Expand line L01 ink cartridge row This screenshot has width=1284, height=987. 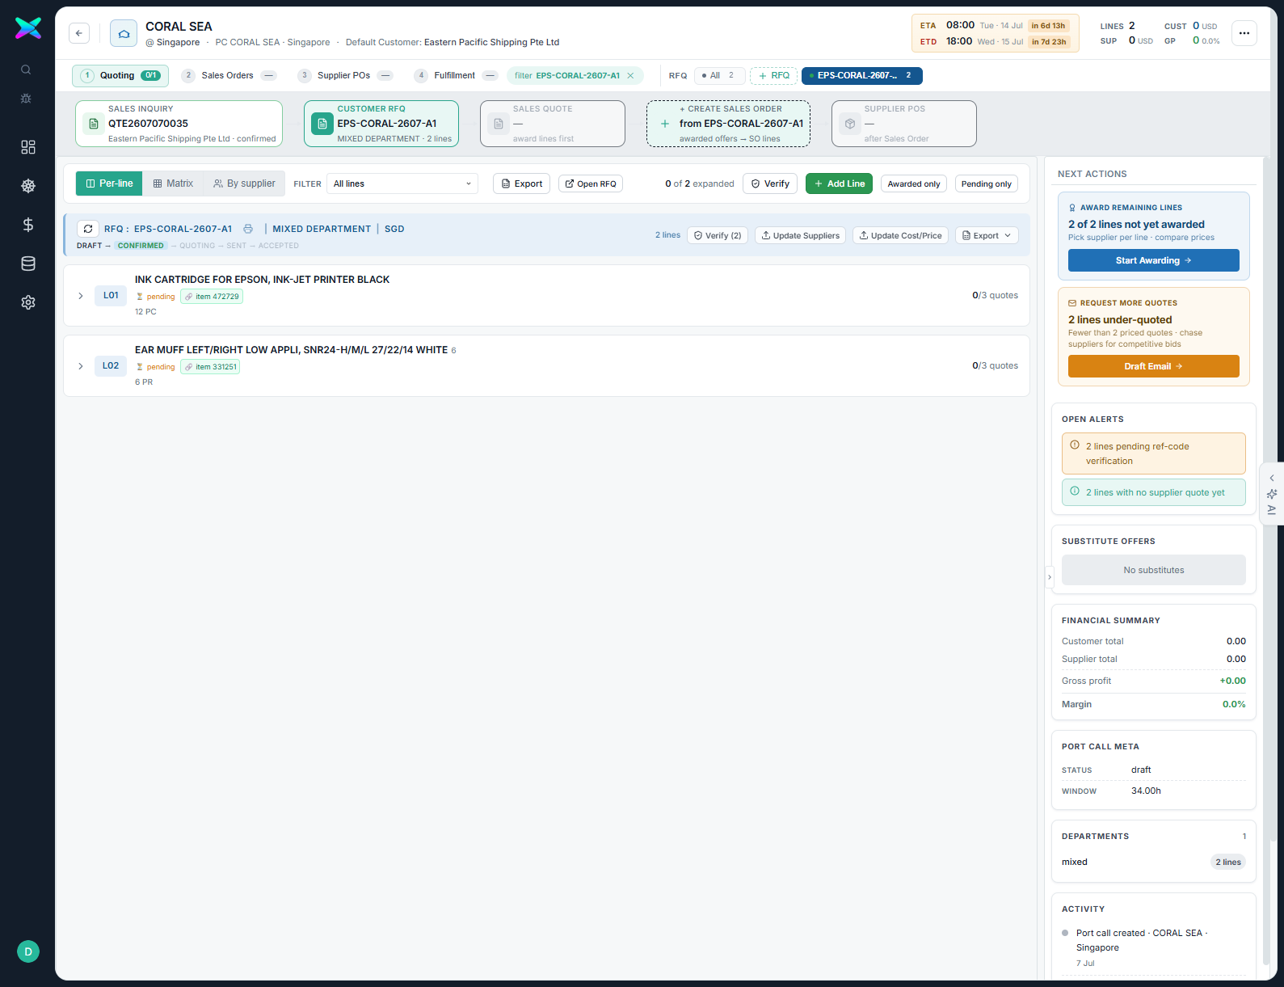tap(81, 296)
